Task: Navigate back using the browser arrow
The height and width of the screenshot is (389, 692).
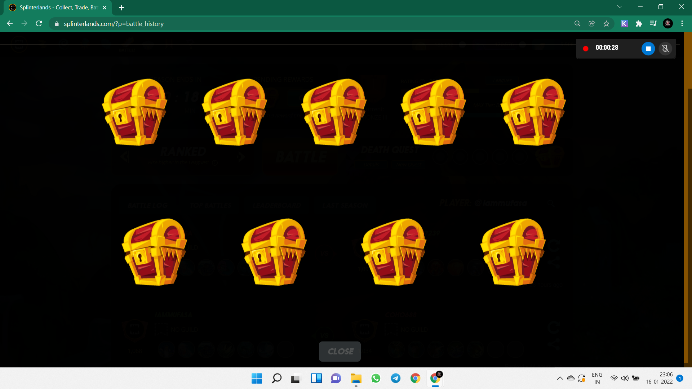Action: click(9, 23)
